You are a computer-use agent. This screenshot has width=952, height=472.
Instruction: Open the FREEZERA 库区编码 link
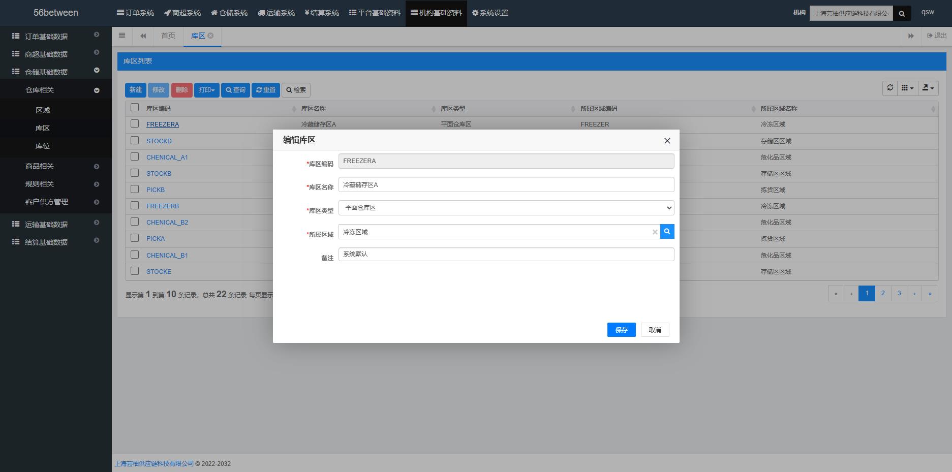[163, 124]
